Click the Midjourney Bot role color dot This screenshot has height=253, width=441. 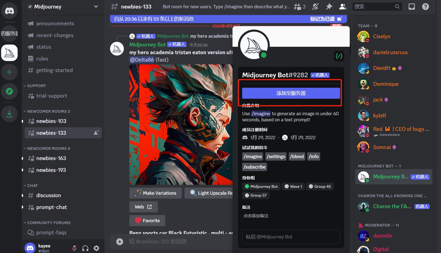pyautogui.click(x=247, y=186)
